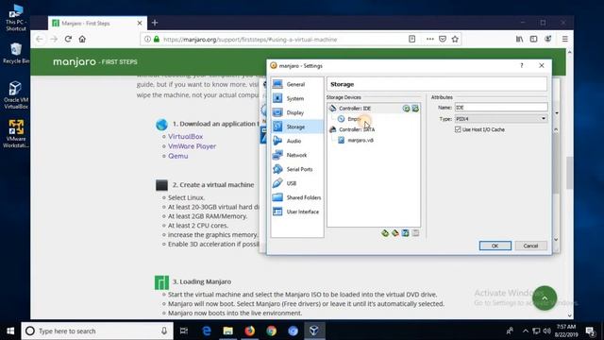Click OK in the Settings dialog
Image resolution: width=604 pixels, height=340 pixels.
(x=495, y=246)
